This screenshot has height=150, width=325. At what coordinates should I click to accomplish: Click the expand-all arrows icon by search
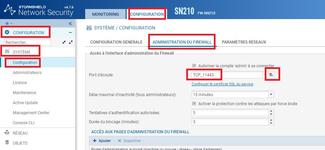(71, 42)
